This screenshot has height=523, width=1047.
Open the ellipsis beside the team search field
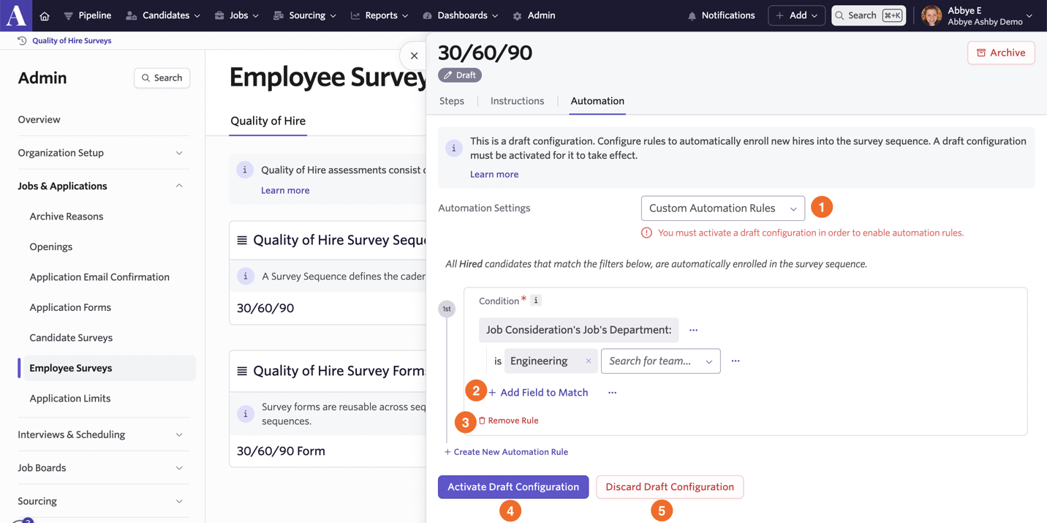736,361
